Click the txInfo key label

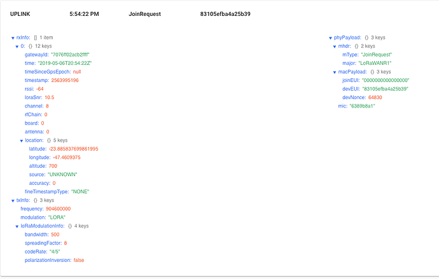pos(23,200)
